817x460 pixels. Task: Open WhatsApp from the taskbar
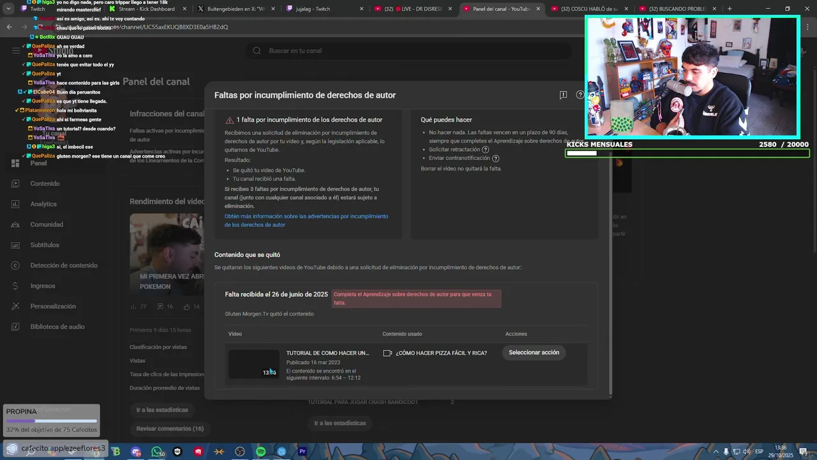click(157, 452)
